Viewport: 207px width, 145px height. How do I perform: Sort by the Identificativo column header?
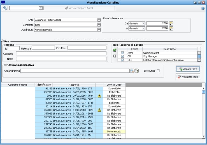coord(44,85)
